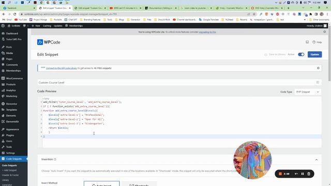The width and height of the screenshot is (331, 186).
Task: Select Shortcode insert method
Action: (139, 184)
